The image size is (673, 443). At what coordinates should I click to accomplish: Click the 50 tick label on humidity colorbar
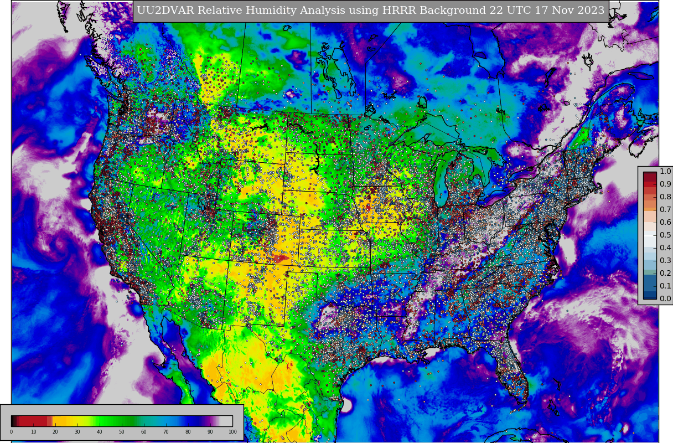[122, 432]
